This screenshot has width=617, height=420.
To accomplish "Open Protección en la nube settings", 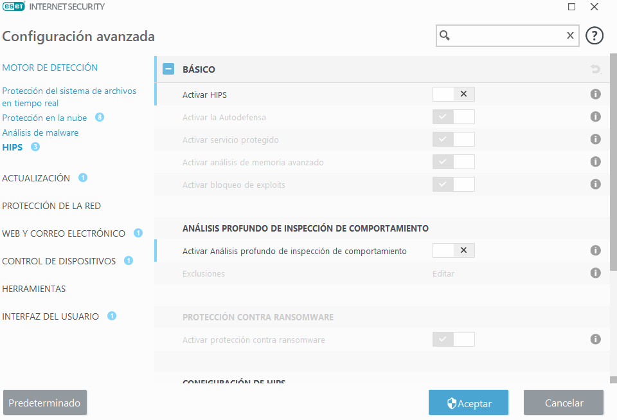I will point(45,118).
